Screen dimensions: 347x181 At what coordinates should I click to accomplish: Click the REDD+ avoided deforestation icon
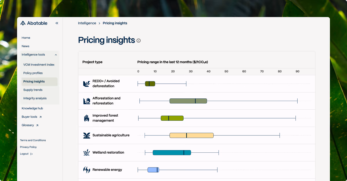point(86,84)
